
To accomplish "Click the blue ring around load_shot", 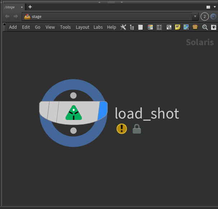I will [x=73, y=142].
